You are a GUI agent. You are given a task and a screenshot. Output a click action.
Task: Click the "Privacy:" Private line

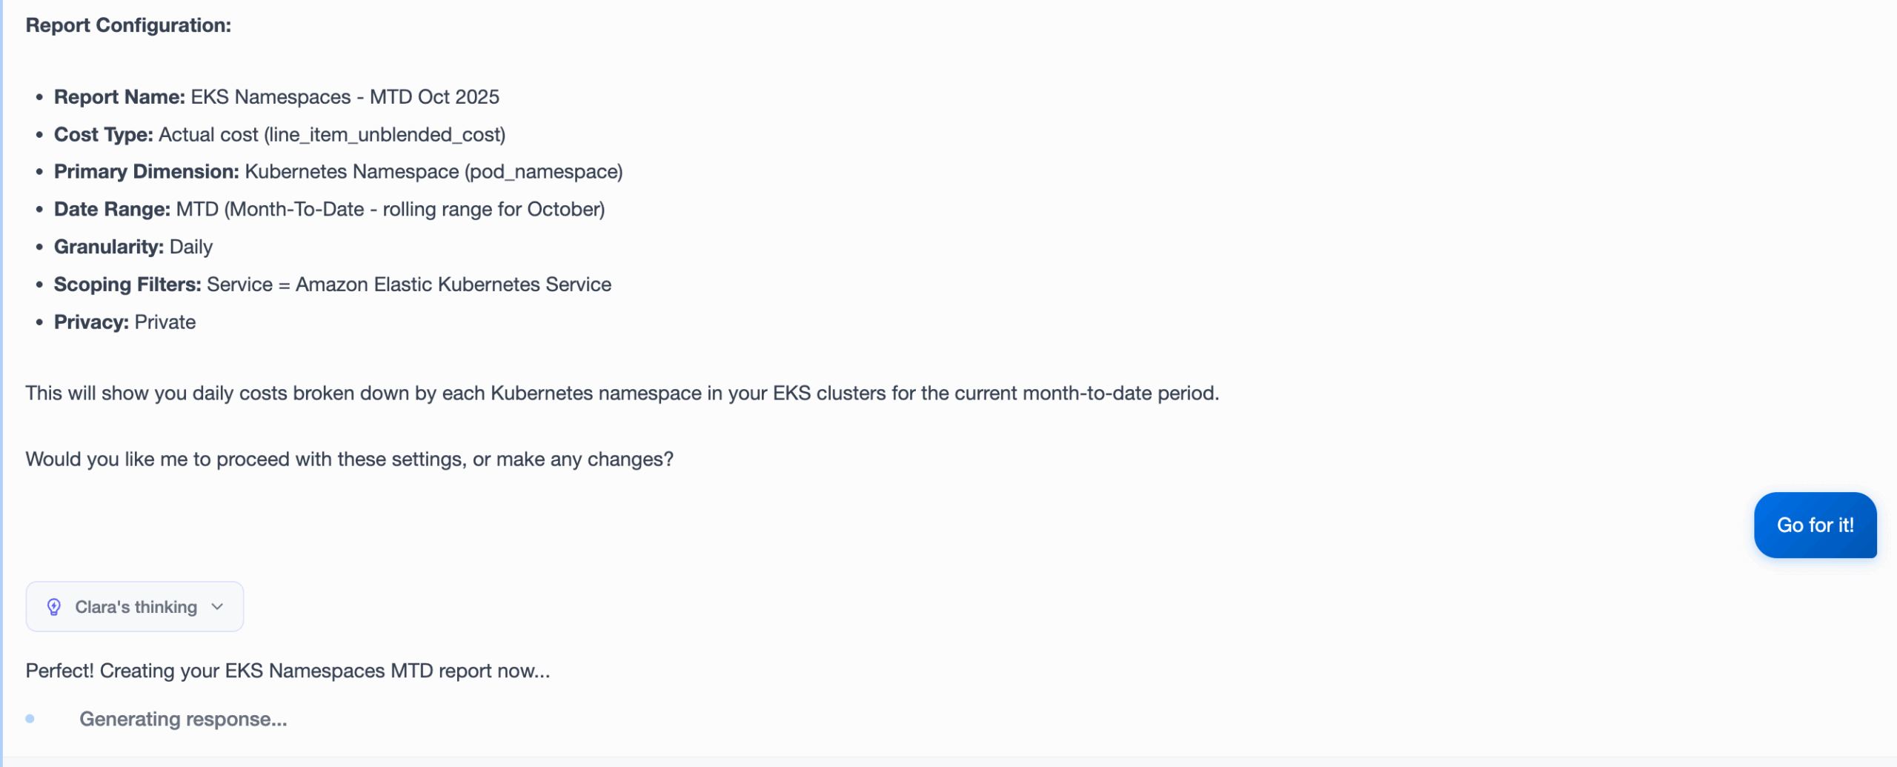[124, 322]
